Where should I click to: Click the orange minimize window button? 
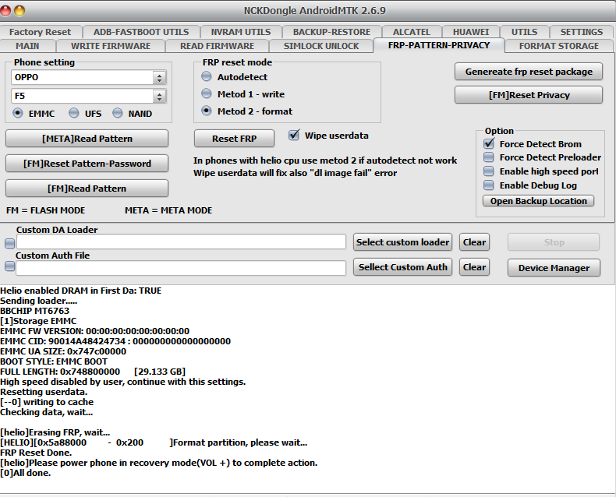19,11
